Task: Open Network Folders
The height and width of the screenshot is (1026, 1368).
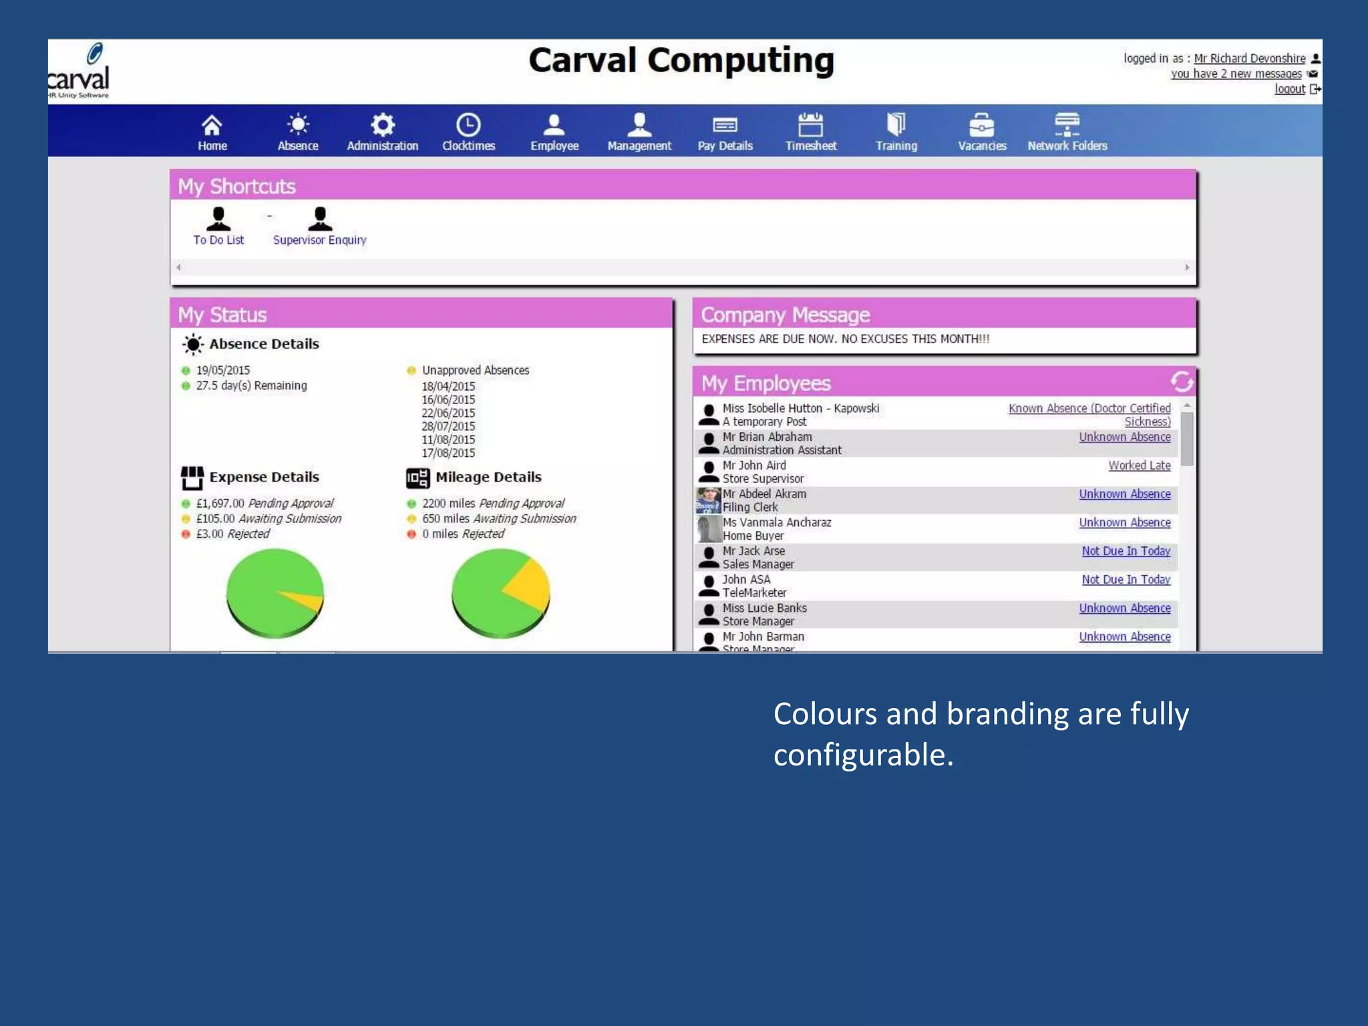Action: pos(1067,132)
